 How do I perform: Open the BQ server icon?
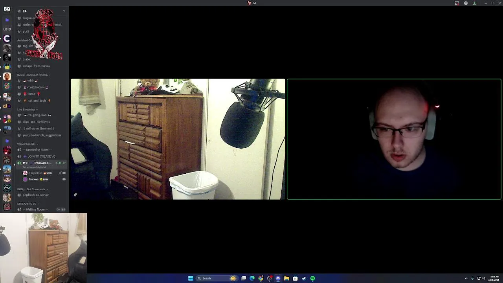(7, 9)
